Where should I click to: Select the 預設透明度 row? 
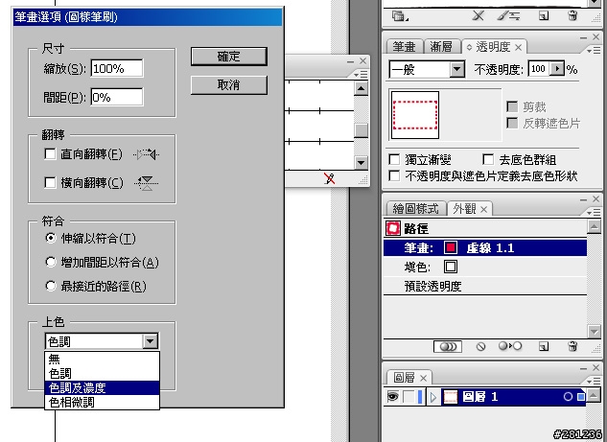pyautogui.click(x=485, y=286)
